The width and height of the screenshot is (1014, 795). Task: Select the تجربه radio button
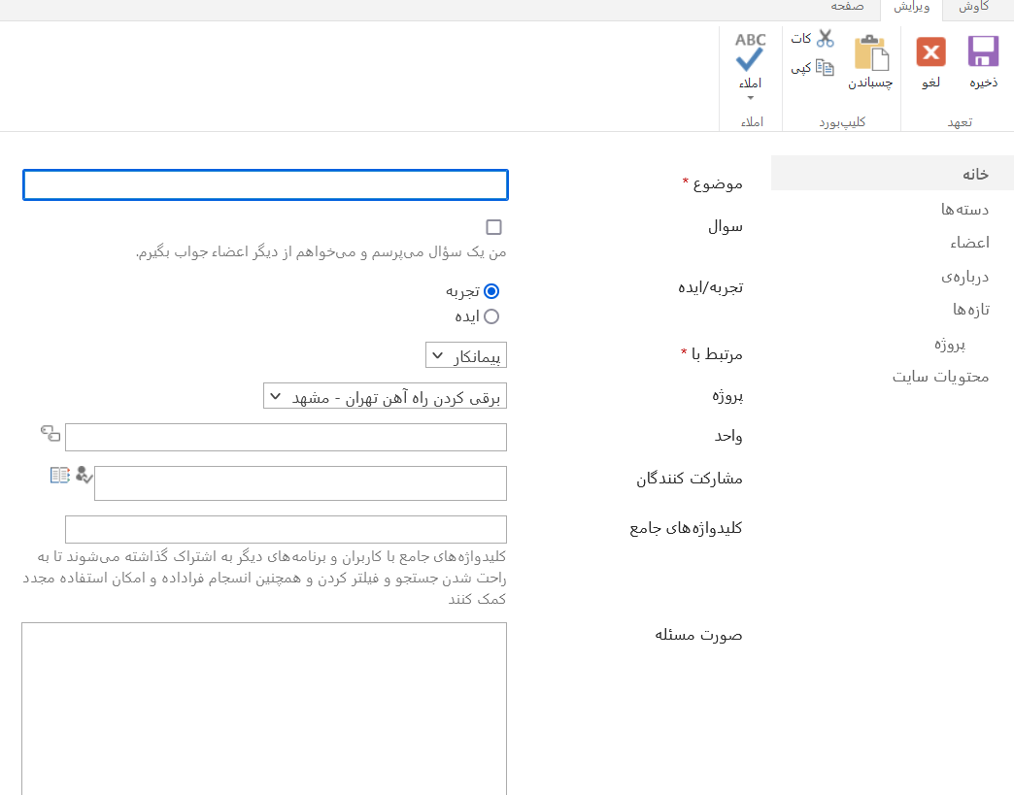coord(491,291)
